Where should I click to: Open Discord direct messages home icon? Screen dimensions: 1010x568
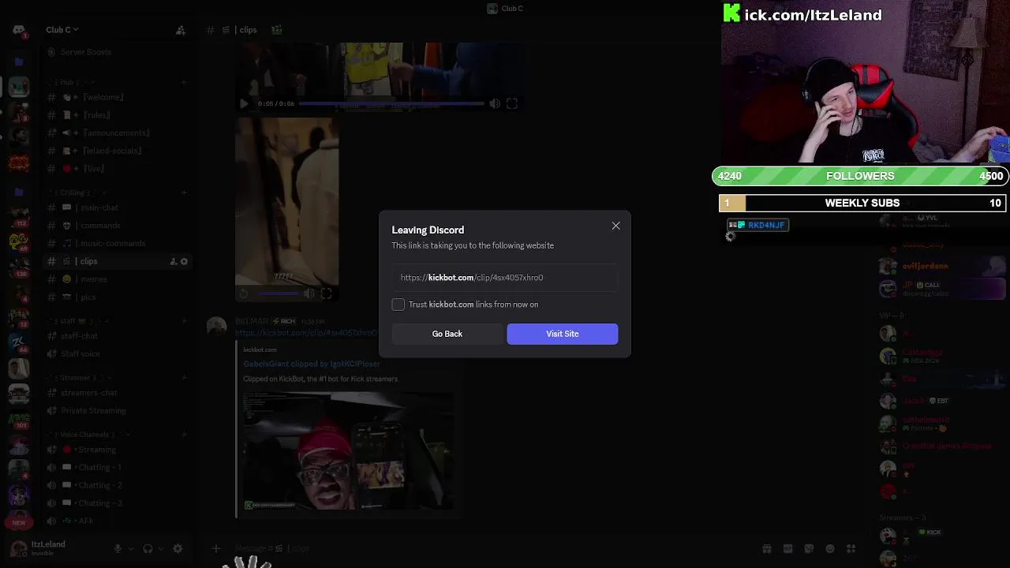coord(19,30)
